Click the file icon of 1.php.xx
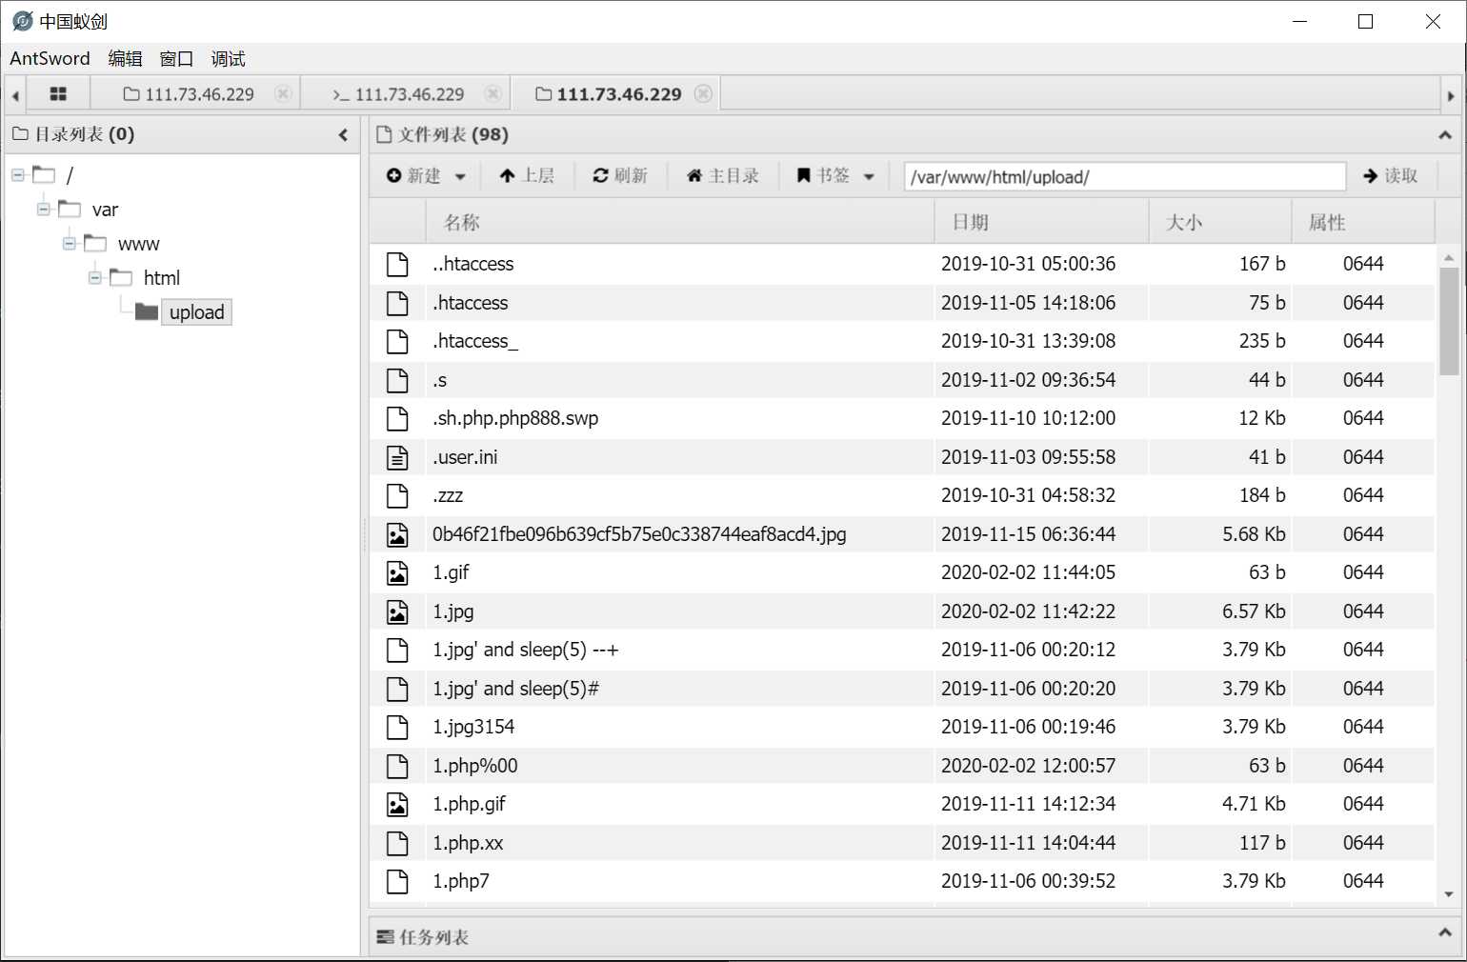This screenshot has width=1467, height=962. [x=397, y=843]
